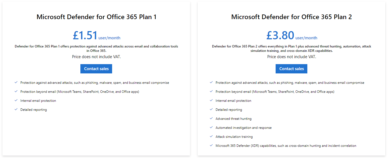Select checkmark next to Attack simulation training

point(211,136)
